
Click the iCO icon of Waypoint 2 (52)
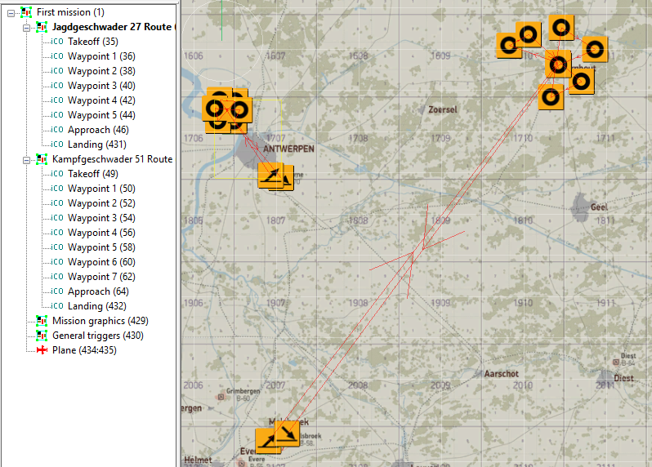pyautogui.click(x=57, y=203)
